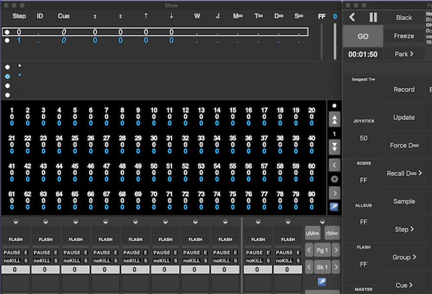Viewport: 432px width, 294px height.
Task: Go to the previous page left of Pg 1
Action: pyautogui.click(x=309, y=250)
